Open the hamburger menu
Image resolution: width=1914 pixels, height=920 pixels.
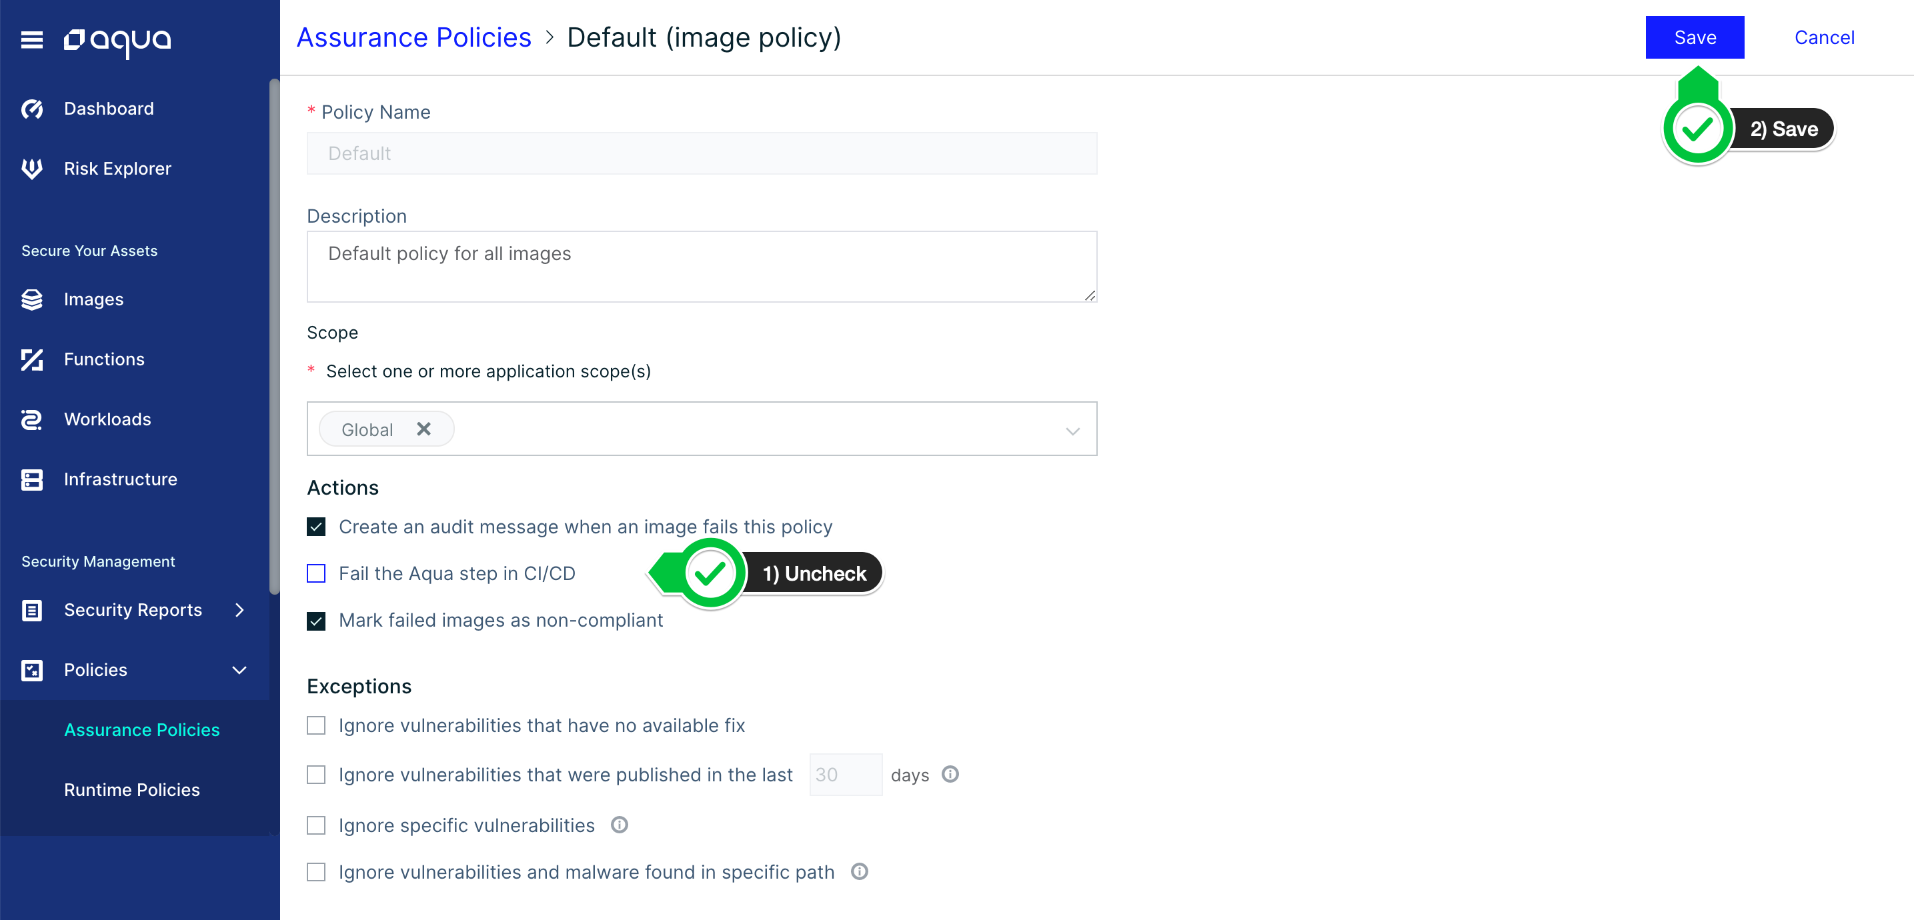click(x=32, y=40)
